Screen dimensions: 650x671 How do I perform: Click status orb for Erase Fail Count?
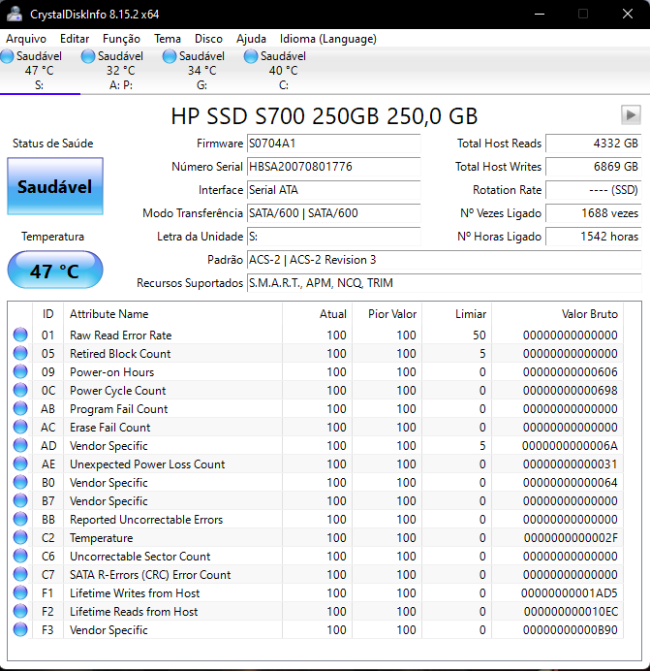coord(20,427)
